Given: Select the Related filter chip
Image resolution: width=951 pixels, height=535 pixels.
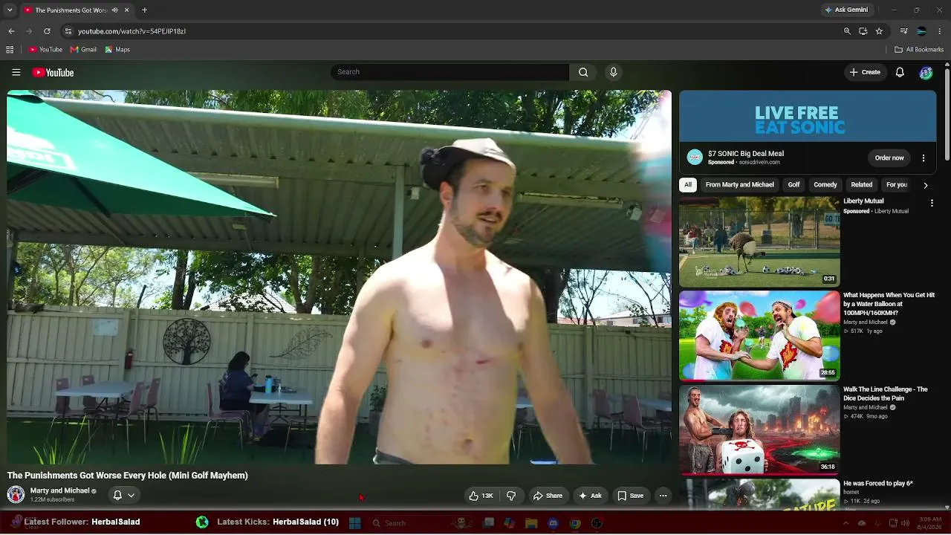Looking at the screenshot, I should [x=862, y=185].
